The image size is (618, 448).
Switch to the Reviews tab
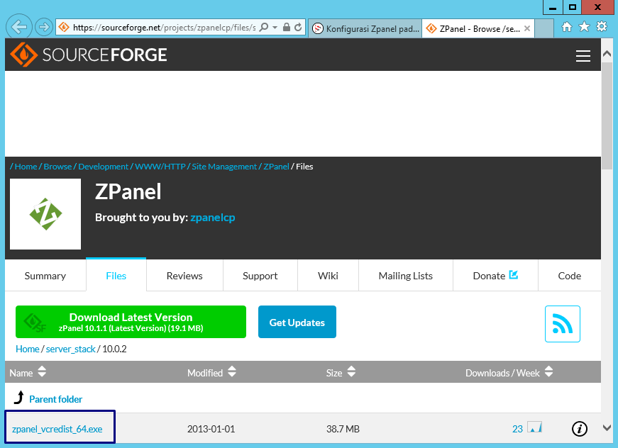coord(184,275)
